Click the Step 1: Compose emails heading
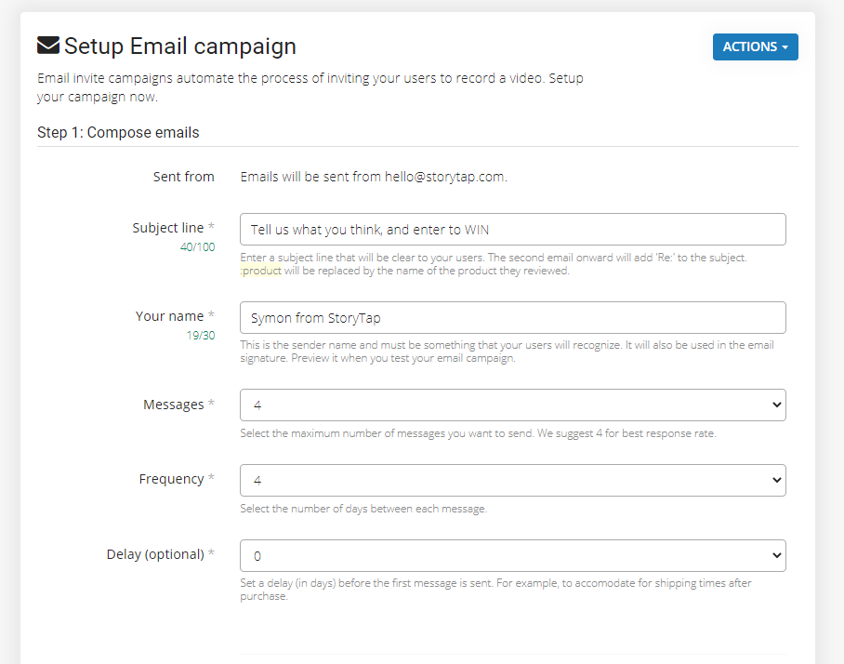844x664 pixels. [118, 132]
